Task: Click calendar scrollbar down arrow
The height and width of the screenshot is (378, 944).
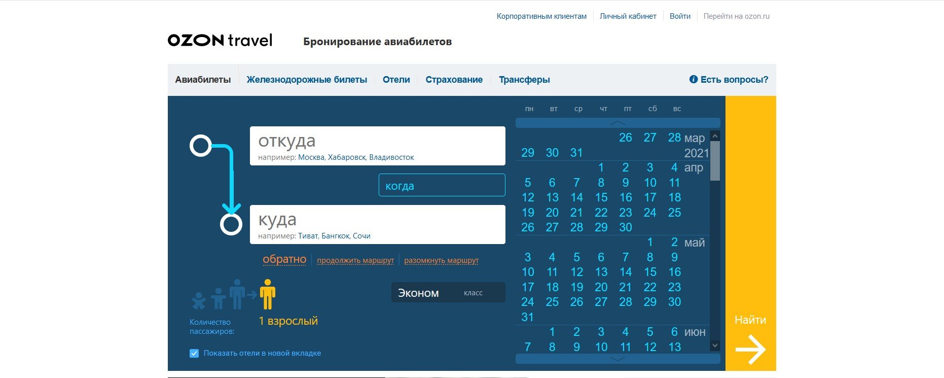Action: [715, 346]
